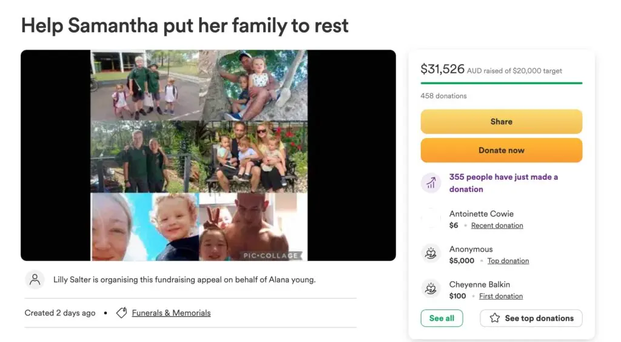Follow the Top donation link
The height and width of the screenshot is (342, 621).
coord(508,261)
